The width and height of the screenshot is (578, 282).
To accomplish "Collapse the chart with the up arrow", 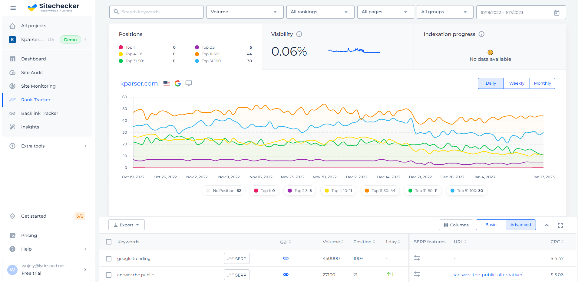I will point(547,225).
